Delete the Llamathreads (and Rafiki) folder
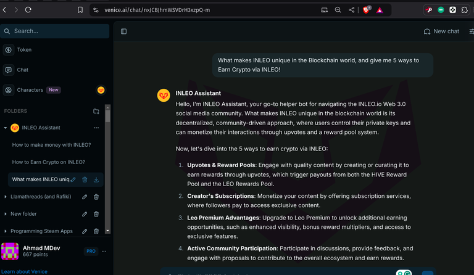 click(x=96, y=197)
